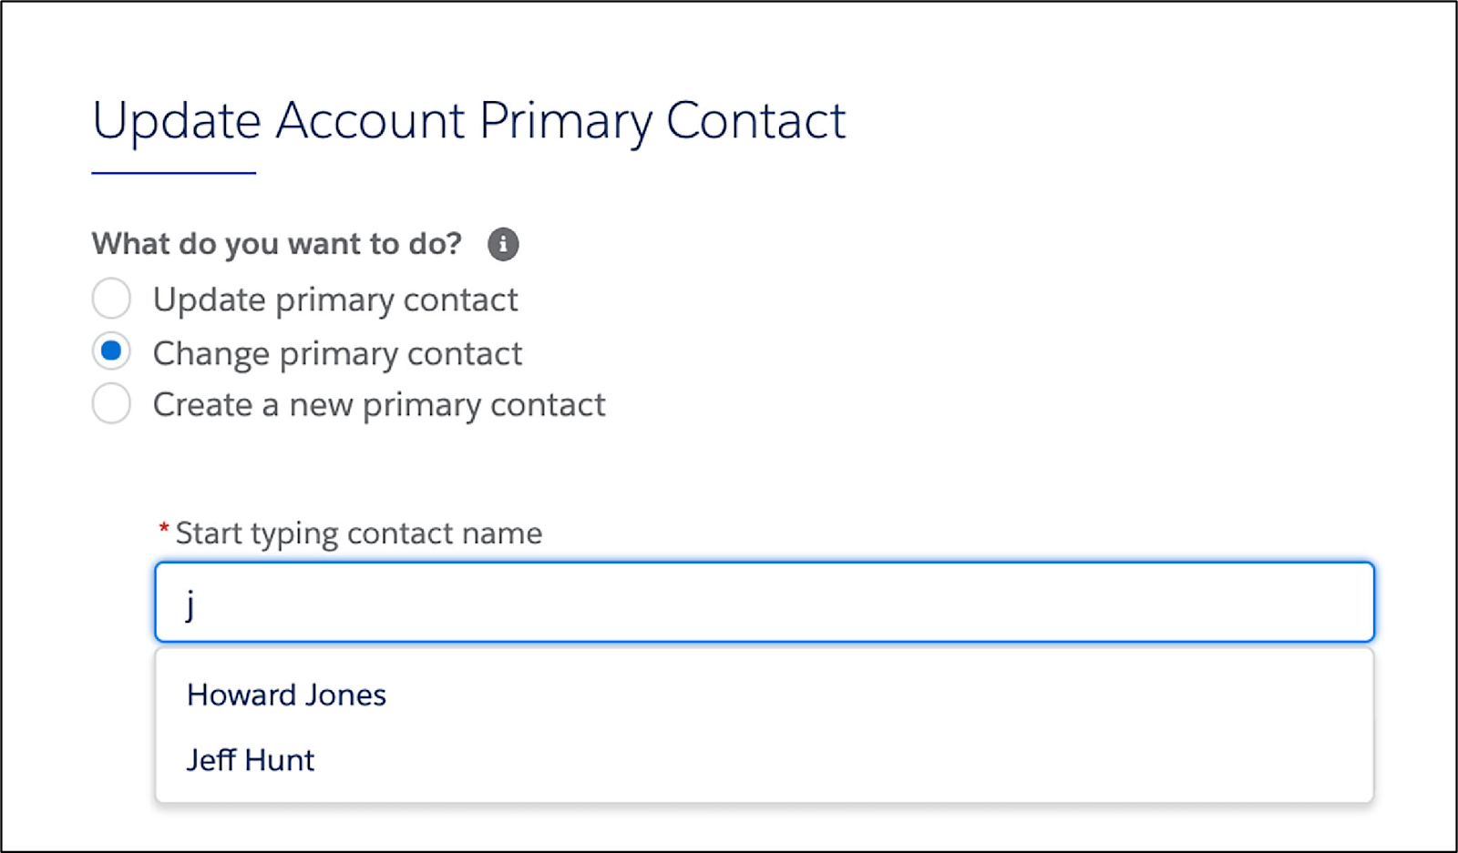Image resolution: width=1458 pixels, height=853 pixels.
Task: Click the empty radio circle next to "Update primary contact"
Action: (x=111, y=299)
